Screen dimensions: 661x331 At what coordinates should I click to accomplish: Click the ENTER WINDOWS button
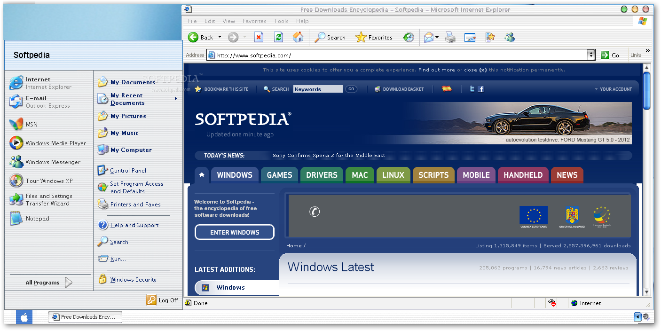tap(235, 232)
